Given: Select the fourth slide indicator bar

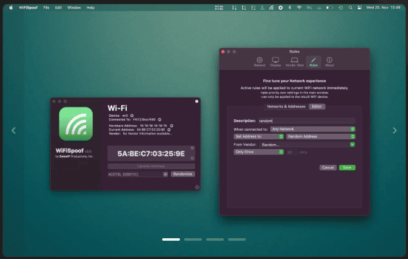Looking at the screenshot, I should point(237,239).
